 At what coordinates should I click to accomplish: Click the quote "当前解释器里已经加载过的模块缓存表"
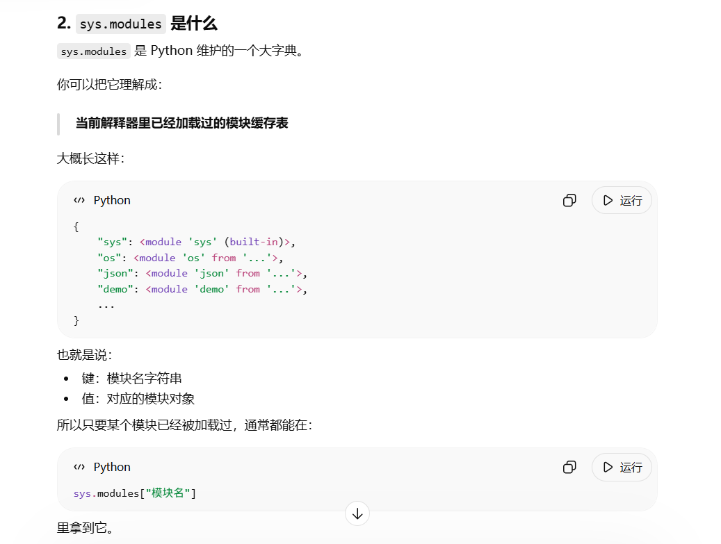(x=181, y=123)
